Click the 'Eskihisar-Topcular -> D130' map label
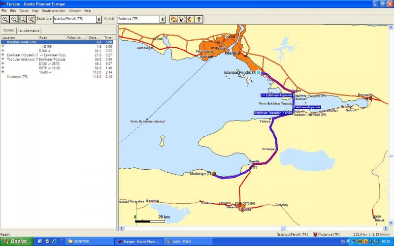Viewport: 394px width, 246px height. click(273, 113)
